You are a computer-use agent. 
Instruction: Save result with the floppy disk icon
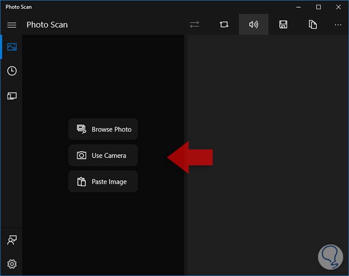tap(283, 24)
